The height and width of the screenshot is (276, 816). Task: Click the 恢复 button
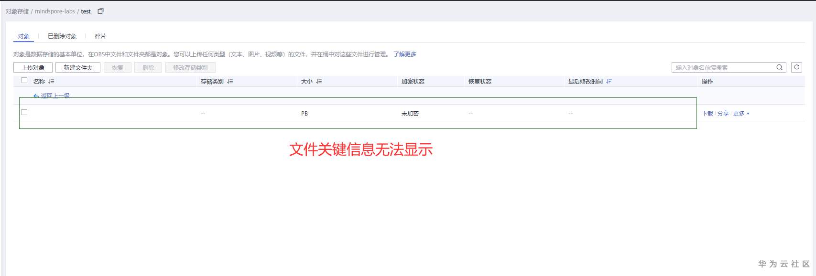pyautogui.click(x=118, y=67)
